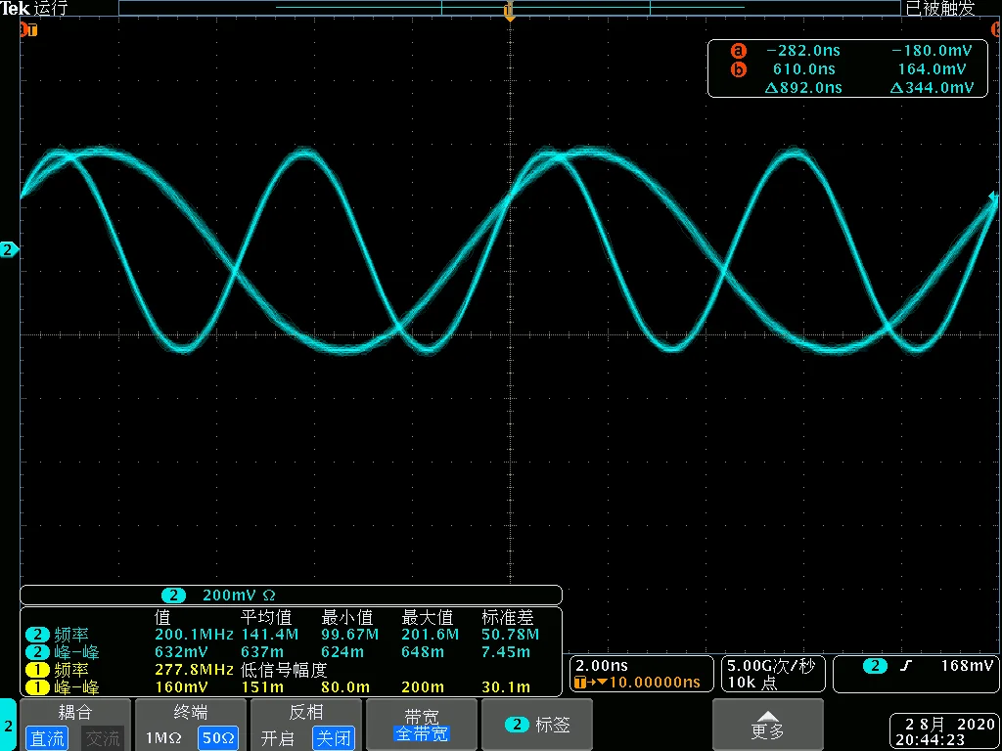1002x751 pixels.
Task: Select 直流 DC coupling option
Action: (x=47, y=738)
